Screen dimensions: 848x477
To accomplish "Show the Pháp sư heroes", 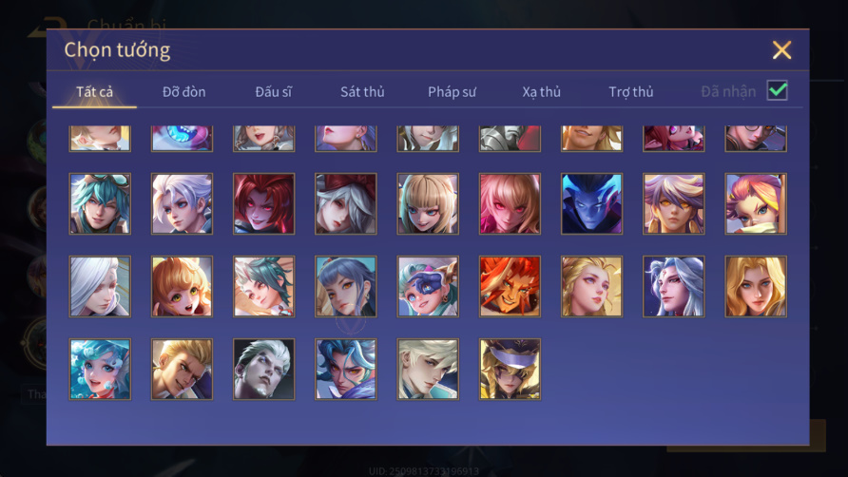I will (452, 92).
